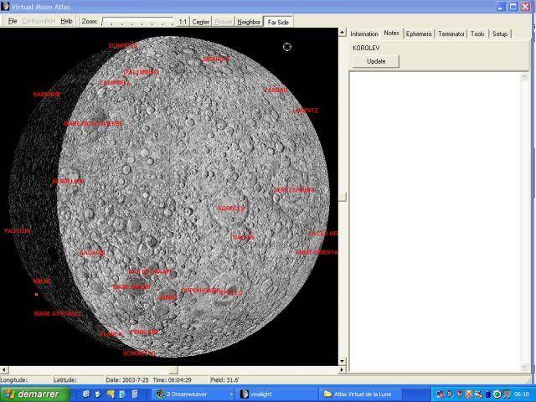Click the map vertical scrollbar up arrow
536x402 pixels.
pos(343,33)
